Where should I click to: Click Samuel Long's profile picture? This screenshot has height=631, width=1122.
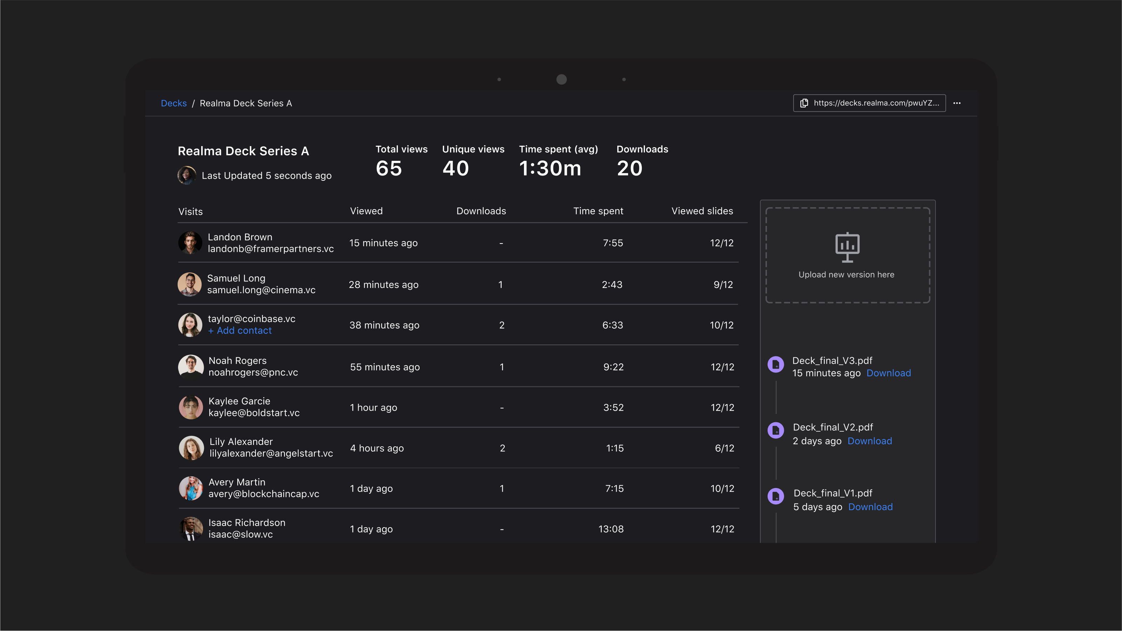coord(190,284)
